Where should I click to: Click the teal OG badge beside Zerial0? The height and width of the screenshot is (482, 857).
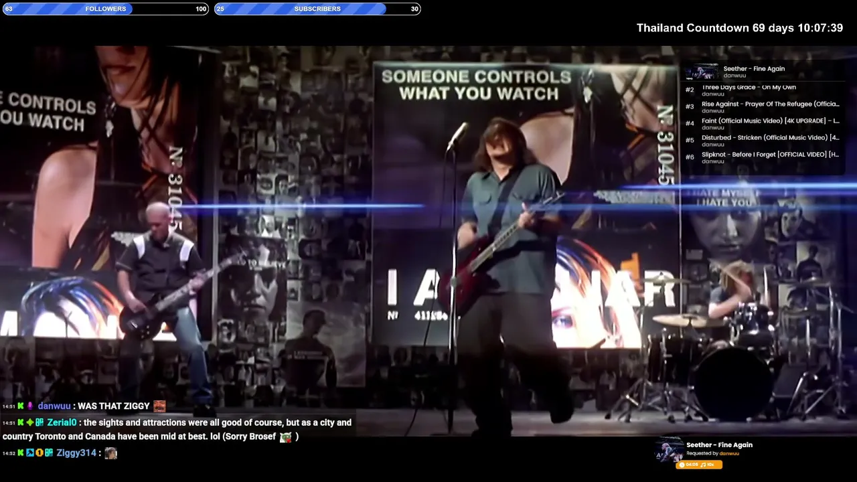(x=40, y=422)
